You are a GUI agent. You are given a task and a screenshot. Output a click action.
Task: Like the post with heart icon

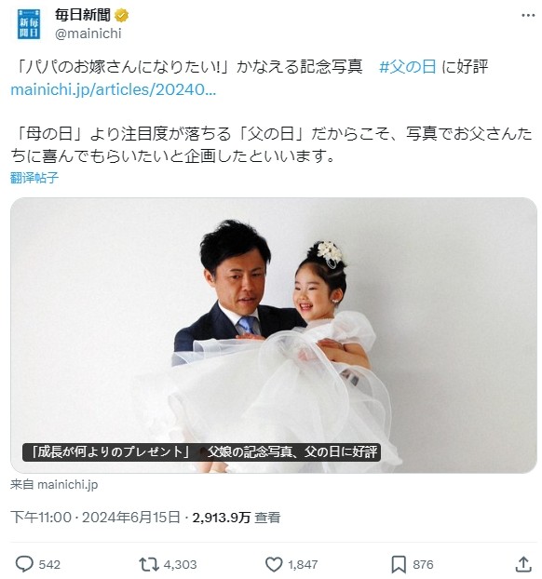pos(274,564)
